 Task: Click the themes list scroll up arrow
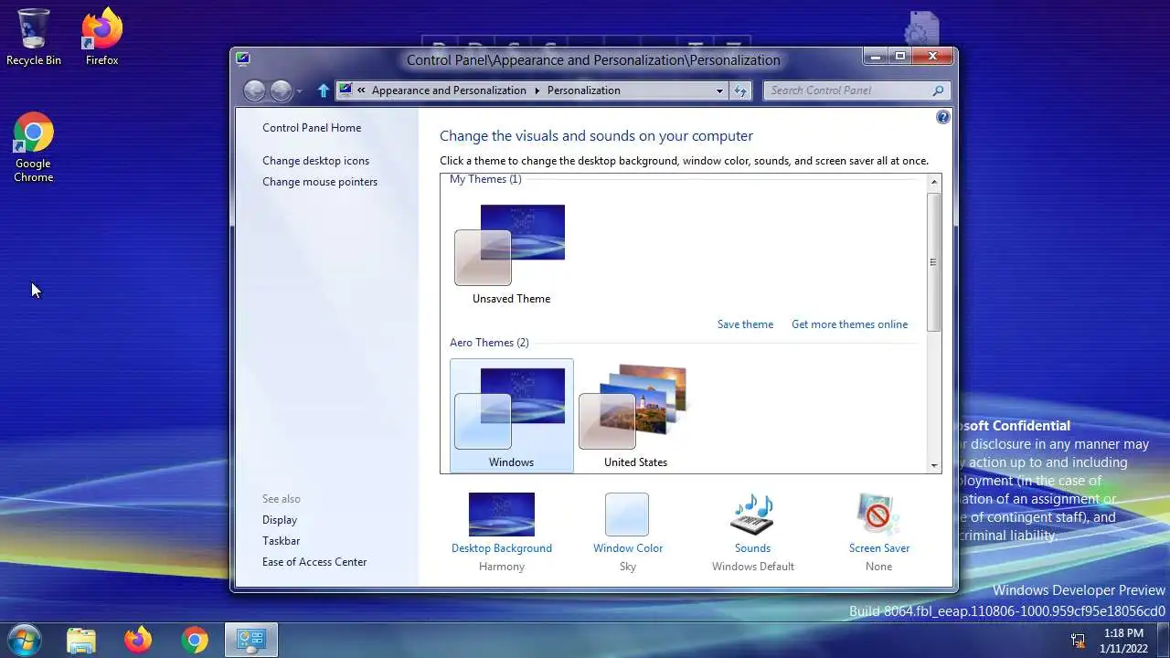934,183
